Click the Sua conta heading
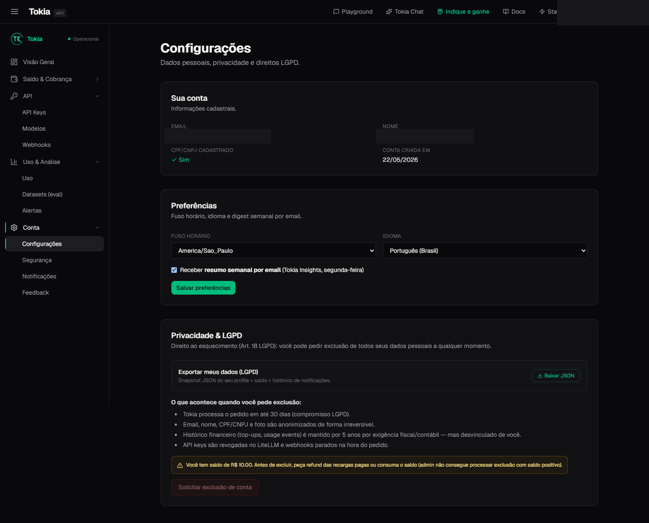This screenshot has height=523, width=649. point(189,98)
